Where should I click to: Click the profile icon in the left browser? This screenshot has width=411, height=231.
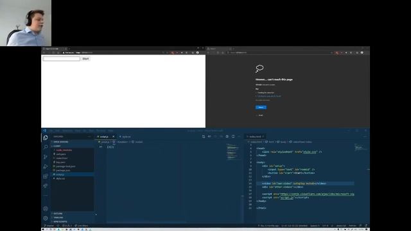198,53
